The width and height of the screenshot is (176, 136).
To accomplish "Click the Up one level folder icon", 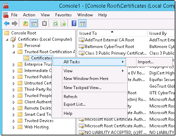I will [x=26, y=24].
